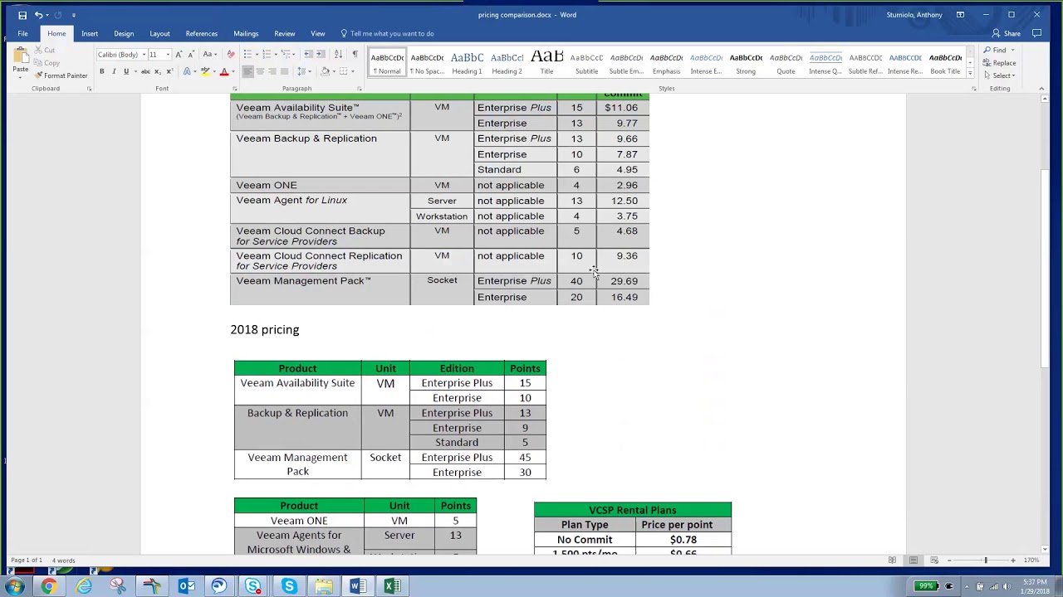Toggle Bold formatting
1063x597 pixels.
tap(102, 71)
